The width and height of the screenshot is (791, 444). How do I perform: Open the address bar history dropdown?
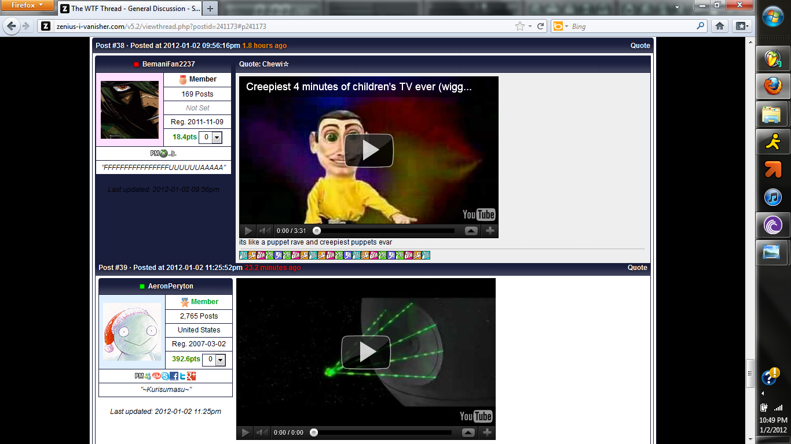530,26
